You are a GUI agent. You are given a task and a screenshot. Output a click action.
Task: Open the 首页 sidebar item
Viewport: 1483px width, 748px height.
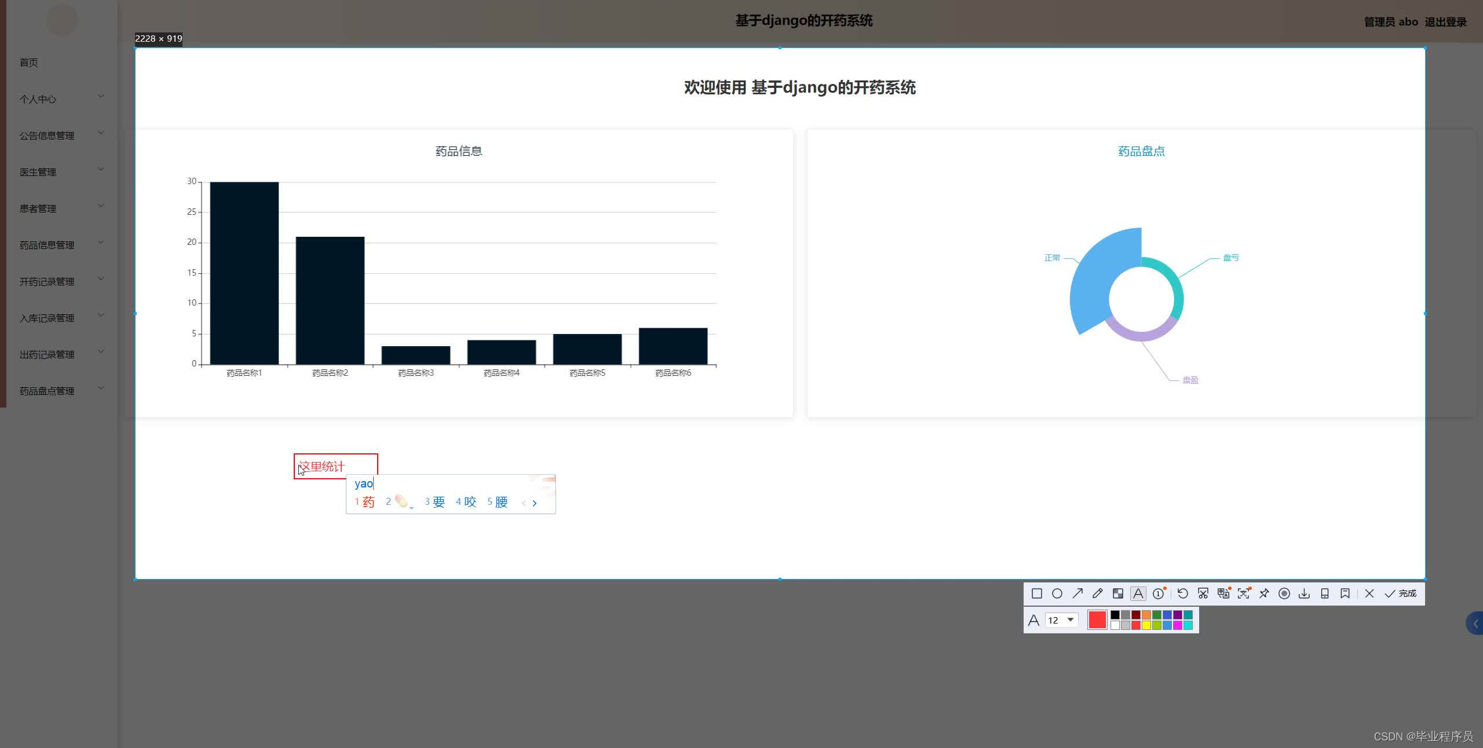[x=29, y=63]
